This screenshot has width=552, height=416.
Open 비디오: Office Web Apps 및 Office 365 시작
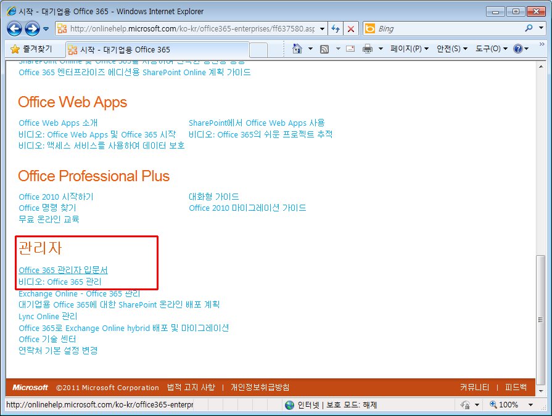coord(97,134)
